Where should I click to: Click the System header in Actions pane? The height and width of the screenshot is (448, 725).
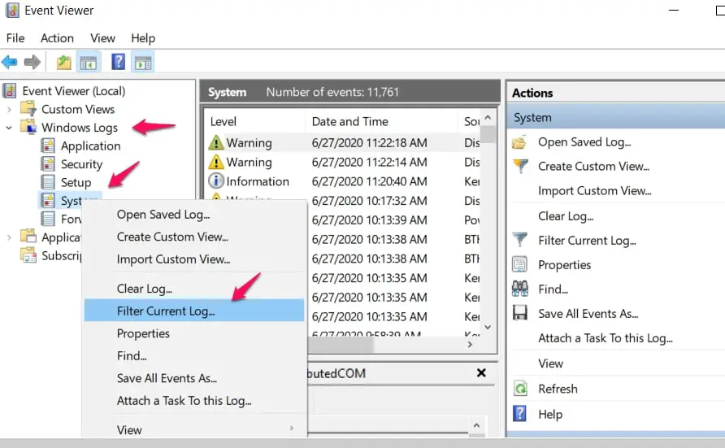616,117
